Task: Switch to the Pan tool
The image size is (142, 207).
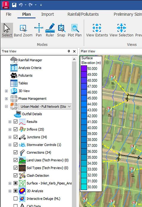Action: pyautogui.click(x=39, y=30)
